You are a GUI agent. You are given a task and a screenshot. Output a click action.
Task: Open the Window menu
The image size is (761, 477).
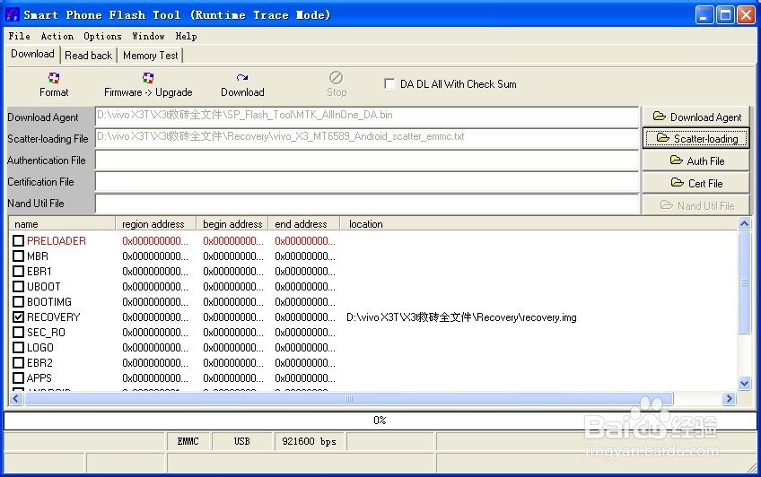[148, 36]
